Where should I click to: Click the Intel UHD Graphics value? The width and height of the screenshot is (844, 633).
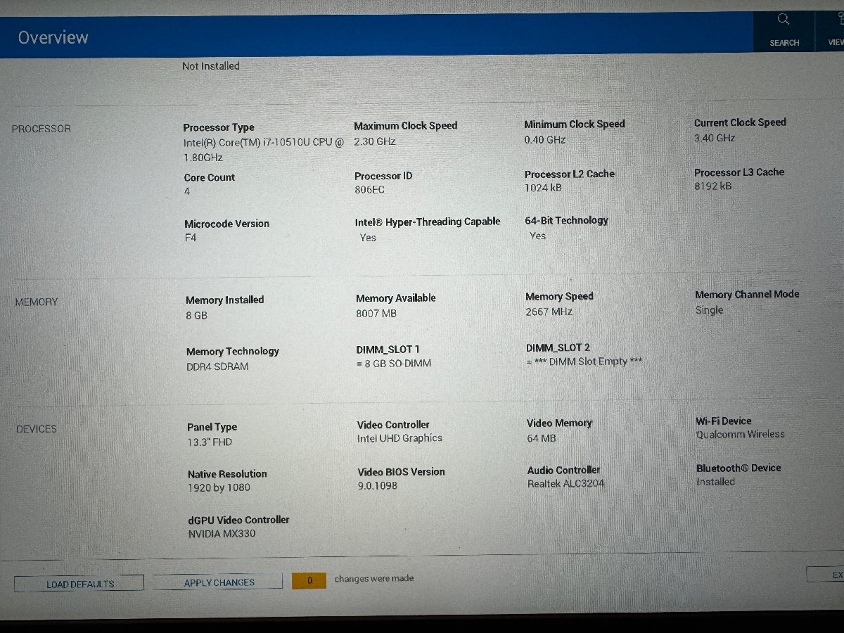(400, 438)
